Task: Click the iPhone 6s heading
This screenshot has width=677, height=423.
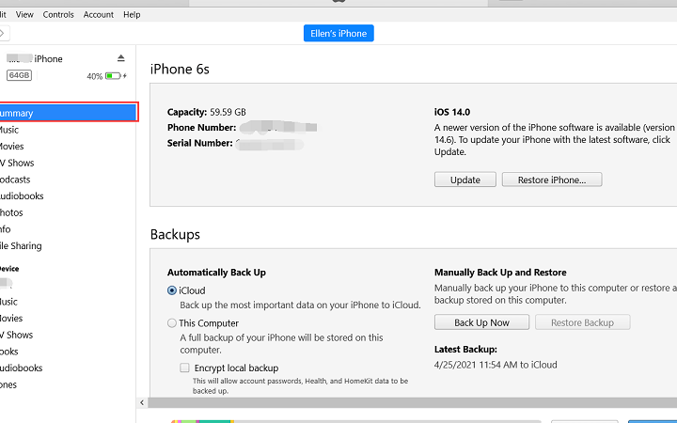Action: pos(180,69)
